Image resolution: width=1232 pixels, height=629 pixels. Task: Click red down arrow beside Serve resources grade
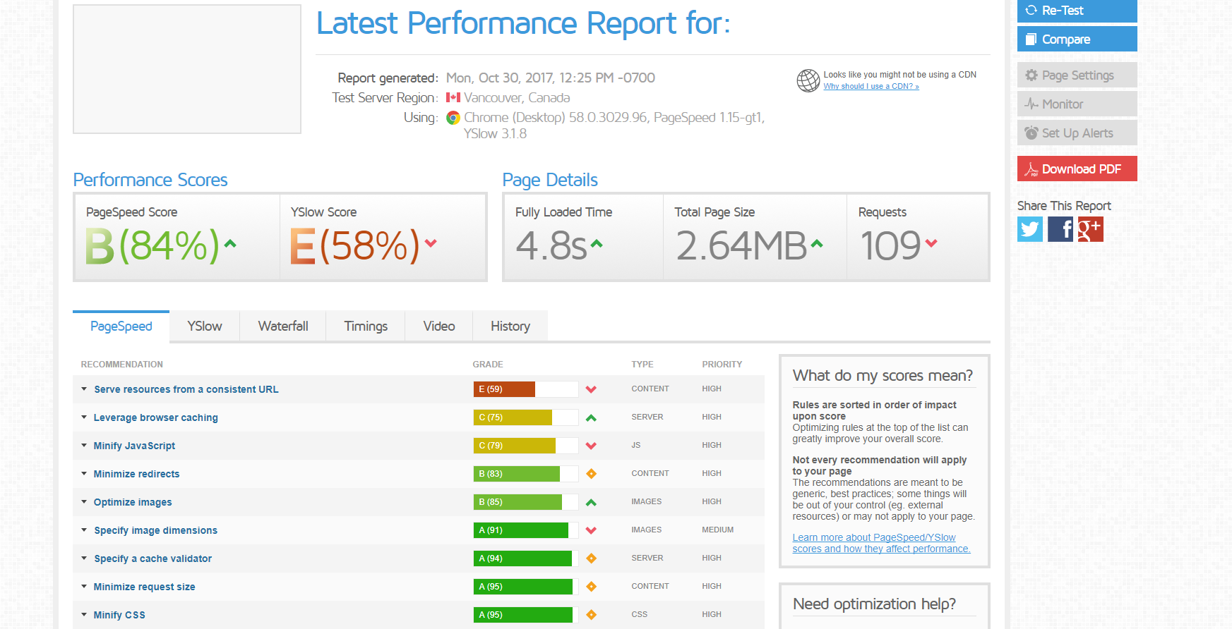591,389
